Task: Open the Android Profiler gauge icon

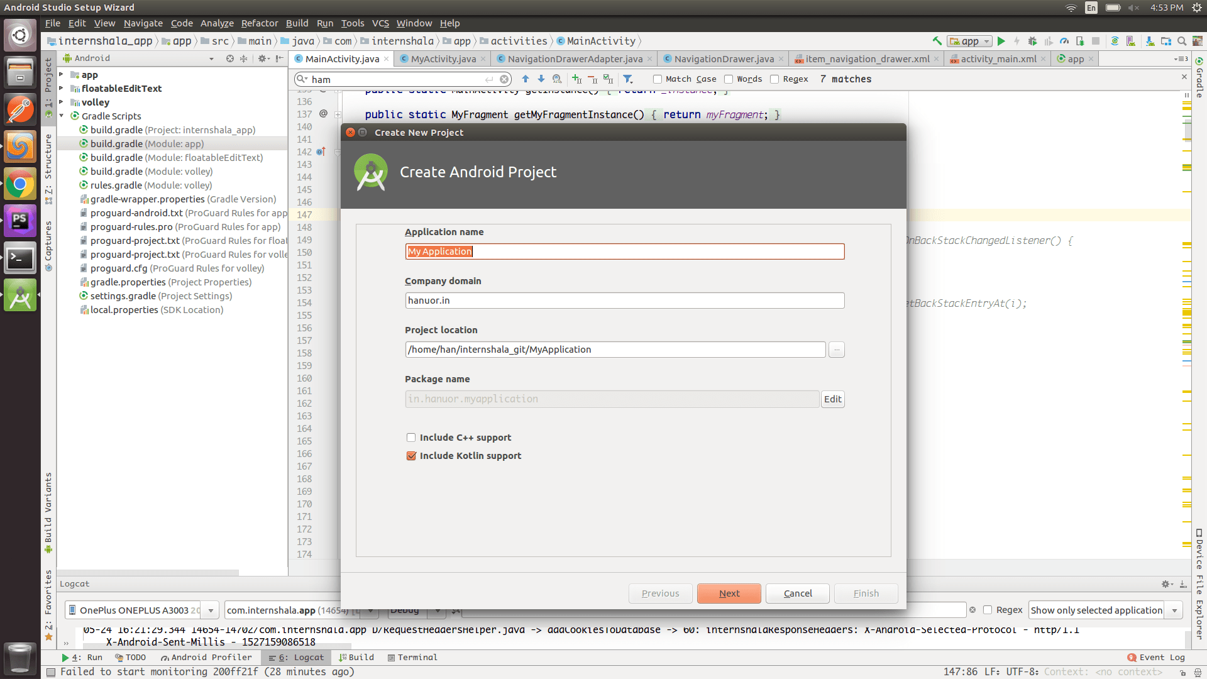Action: click(1065, 41)
